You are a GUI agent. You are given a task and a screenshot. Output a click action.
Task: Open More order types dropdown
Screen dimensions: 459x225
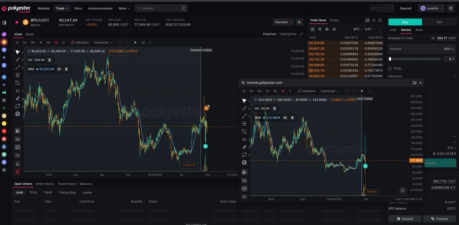coord(421,30)
